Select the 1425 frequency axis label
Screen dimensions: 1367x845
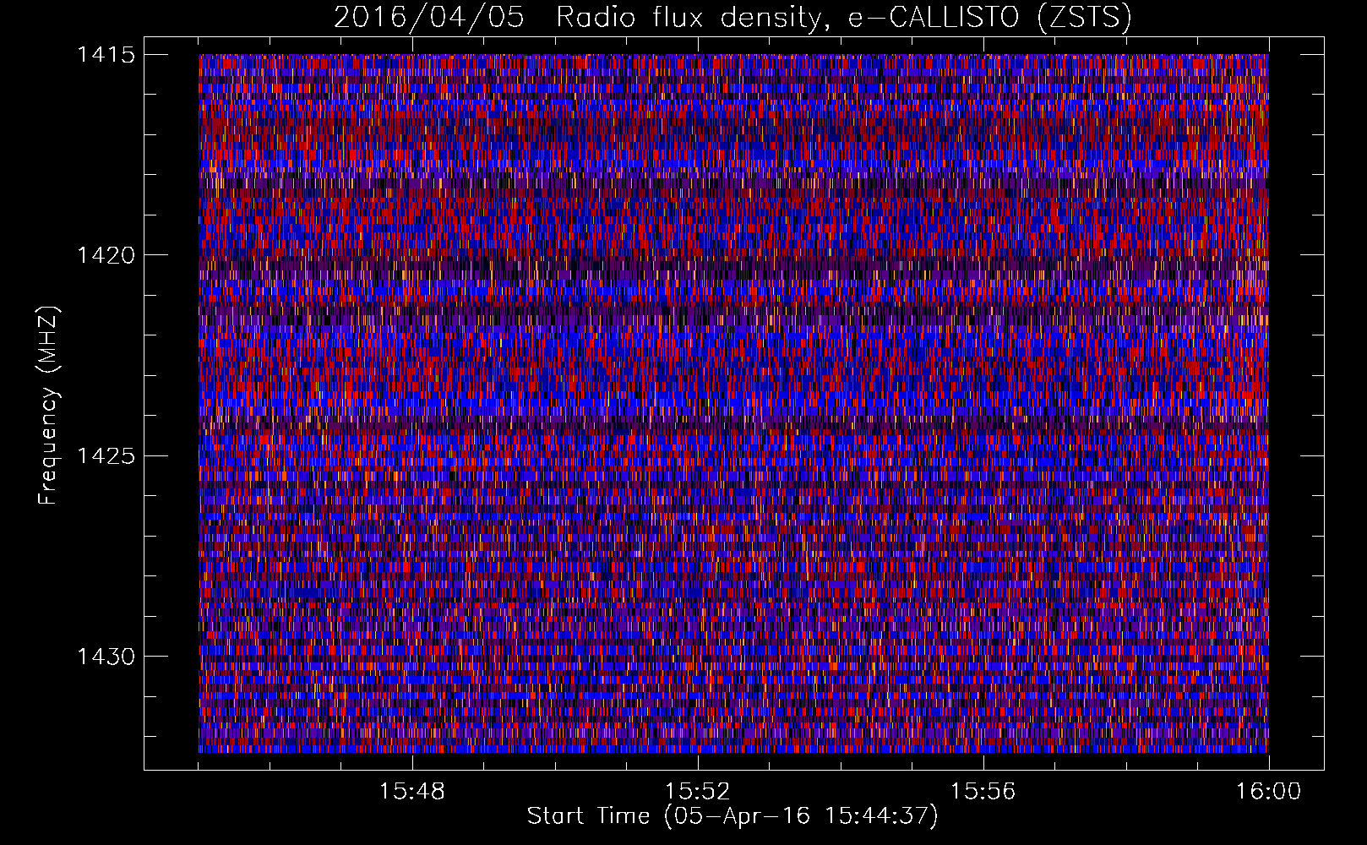(106, 456)
